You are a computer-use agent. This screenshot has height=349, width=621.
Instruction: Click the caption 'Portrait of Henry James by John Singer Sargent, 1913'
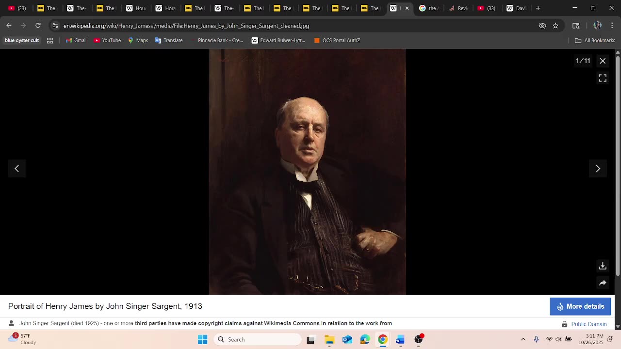click(105, 306)
